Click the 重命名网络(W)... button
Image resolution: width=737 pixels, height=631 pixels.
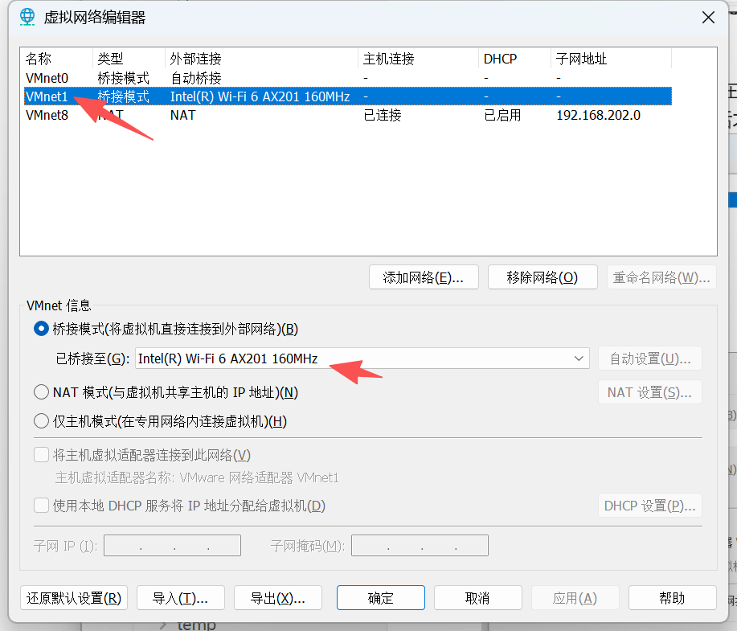pos(661,277)
